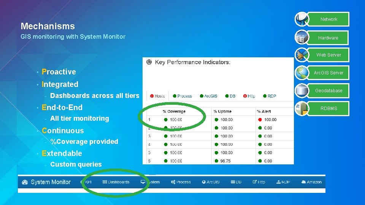Click the Hardware server rack icon
365x205 pixels.
(302, 37)
